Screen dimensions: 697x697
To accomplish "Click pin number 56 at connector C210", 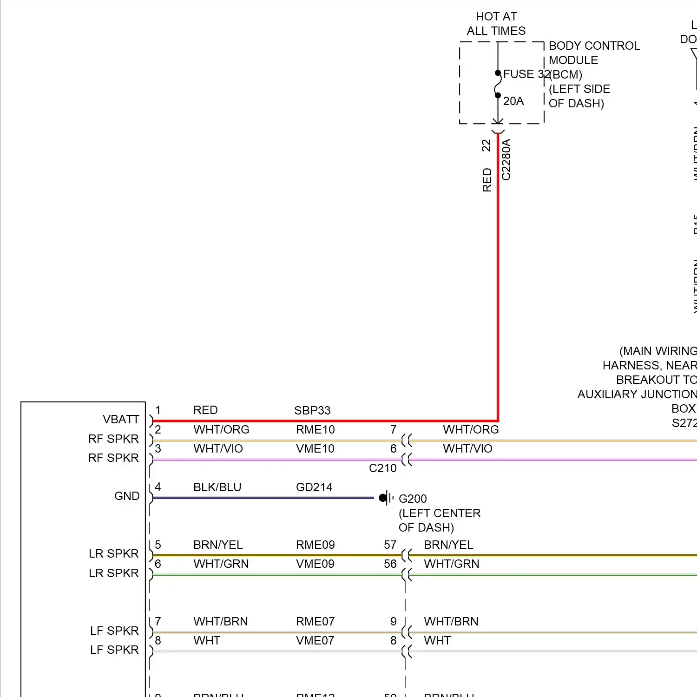I will 390,564.
